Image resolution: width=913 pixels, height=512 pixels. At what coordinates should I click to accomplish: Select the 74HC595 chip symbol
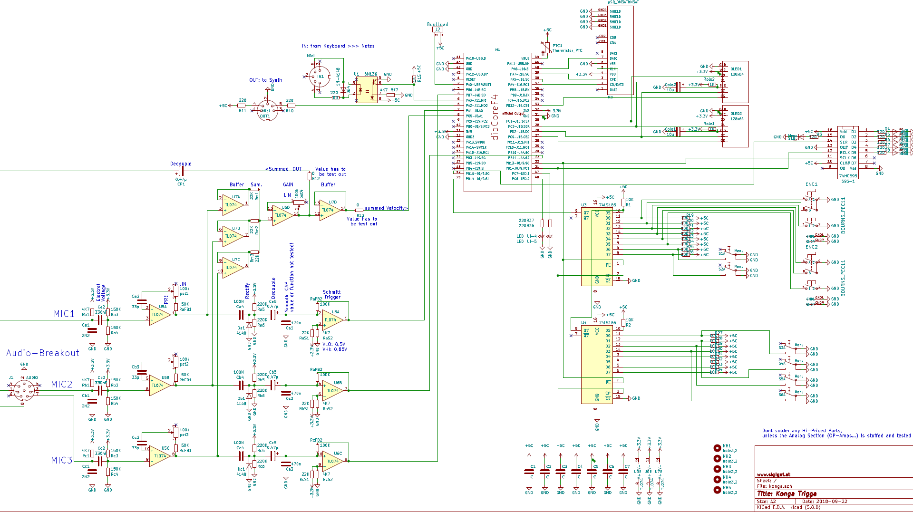(848, 152)
